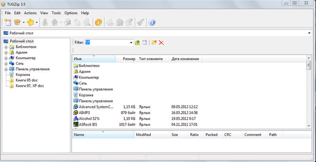Screen dimensions: 316x162
Task: Click the calendar-style icon next to Filter
Action: pos(145,43)
